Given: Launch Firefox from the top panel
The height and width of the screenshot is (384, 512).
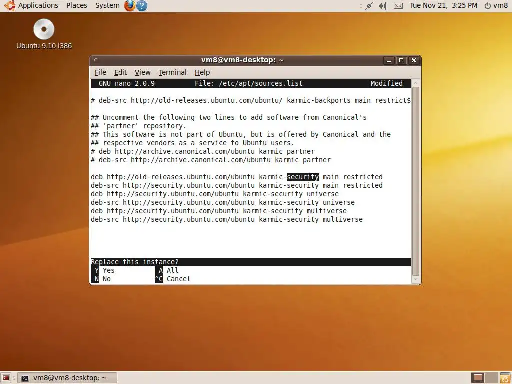Looking at the screenshot, I should click(130, 5).
